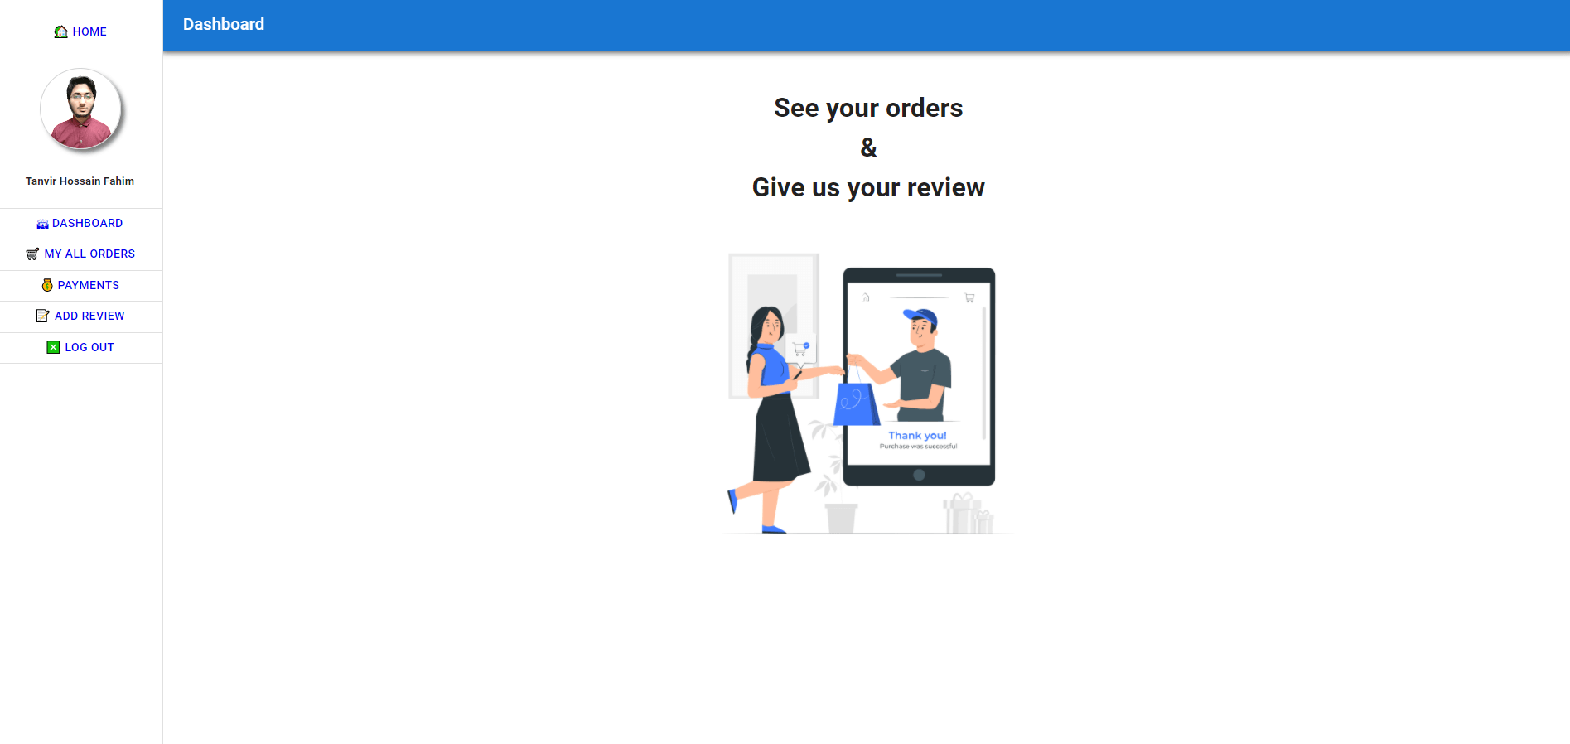Go to the DASHBOARD menu item
This screenshot has height=744, width=1570.
pos(87,224)
